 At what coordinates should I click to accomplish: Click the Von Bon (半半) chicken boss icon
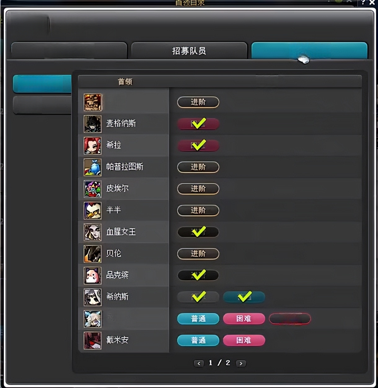93,210
